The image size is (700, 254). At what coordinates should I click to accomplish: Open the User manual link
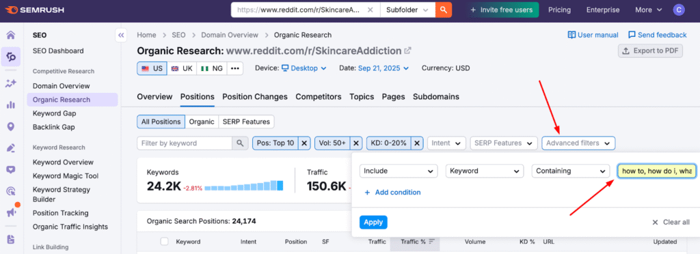593,35
